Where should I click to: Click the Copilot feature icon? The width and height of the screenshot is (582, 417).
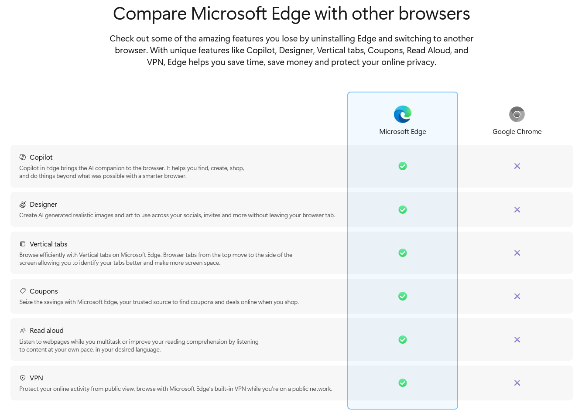point(23,157)
